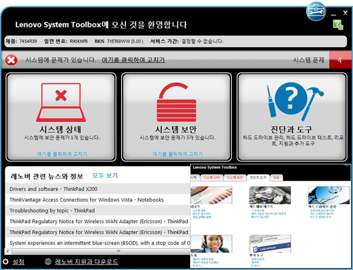Image resolution: width=353 pixels, height=270 pixels.
Task: Click the toolbox icon in title bar
Action: (x=316, y=12)
